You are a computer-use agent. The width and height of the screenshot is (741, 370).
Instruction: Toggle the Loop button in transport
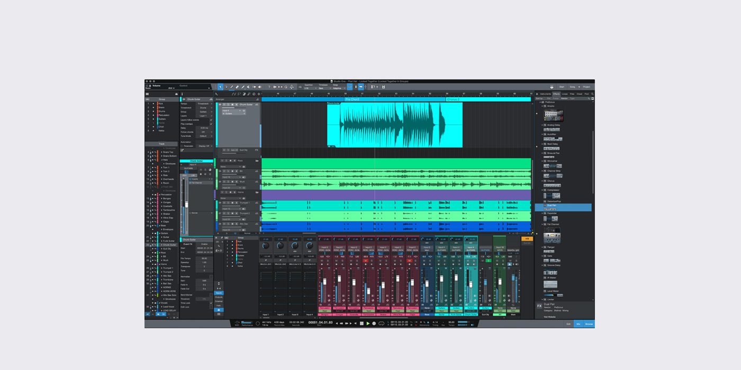(381, 323)
